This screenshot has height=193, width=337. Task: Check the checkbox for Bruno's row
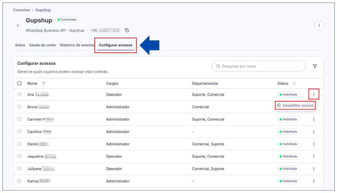(x=19, y=107)
